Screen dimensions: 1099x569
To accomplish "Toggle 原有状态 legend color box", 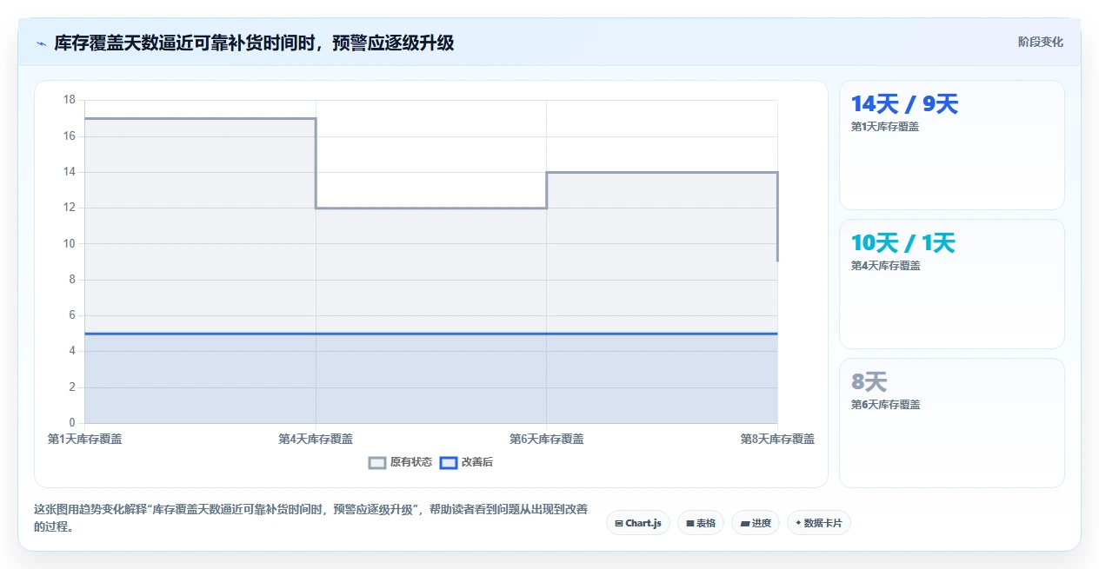I will (x=376, y=462).
